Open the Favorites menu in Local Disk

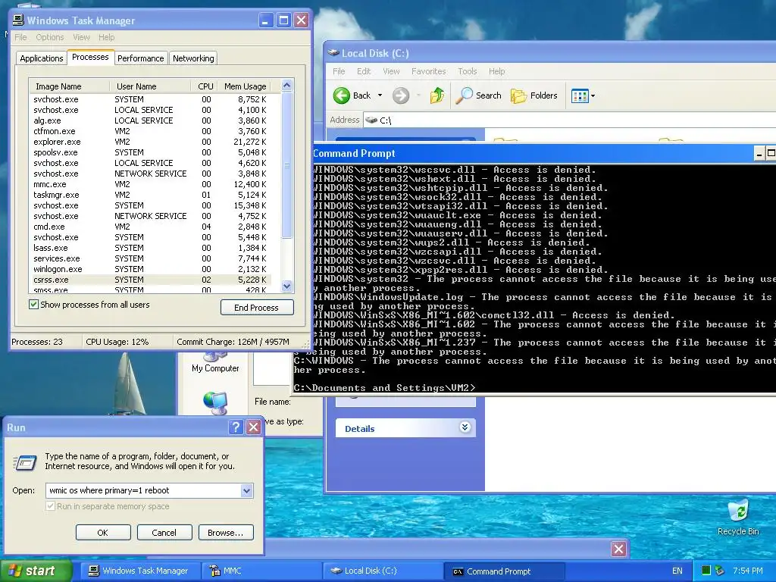(x=429, y=71)
